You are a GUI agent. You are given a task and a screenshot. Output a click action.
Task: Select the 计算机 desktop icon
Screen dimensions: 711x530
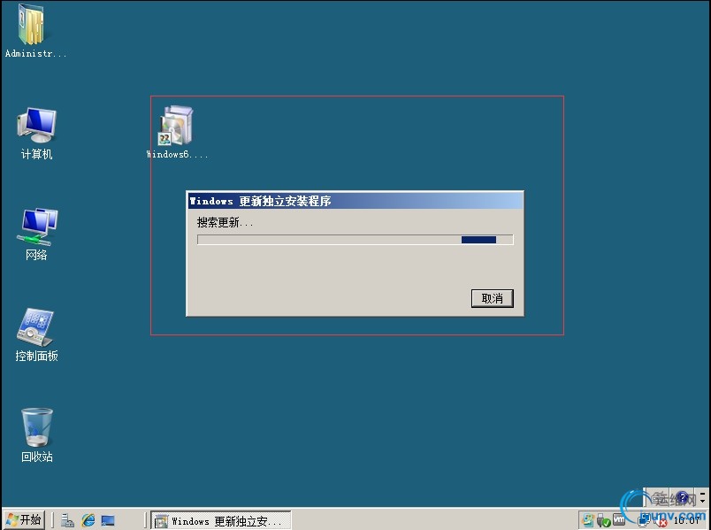(x=36, y=134)
